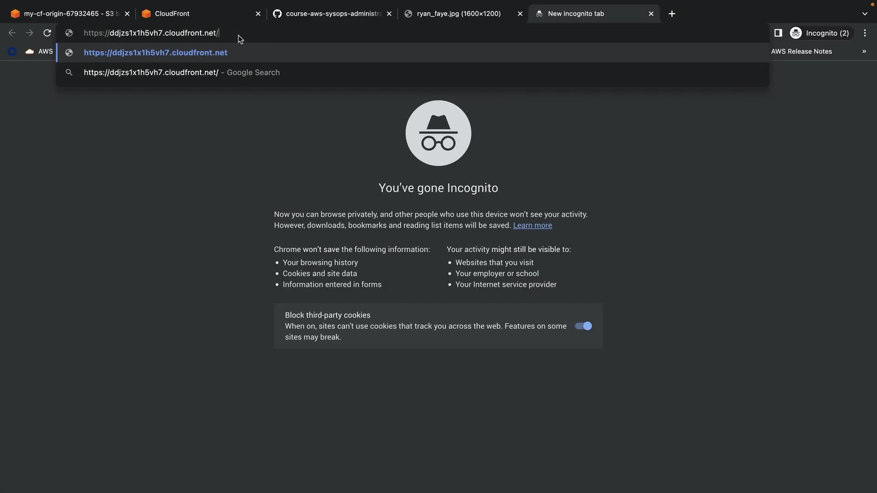Expand the tab search chevron
Viewport: 877px width, 493px height.
click(x=865, y=14)
